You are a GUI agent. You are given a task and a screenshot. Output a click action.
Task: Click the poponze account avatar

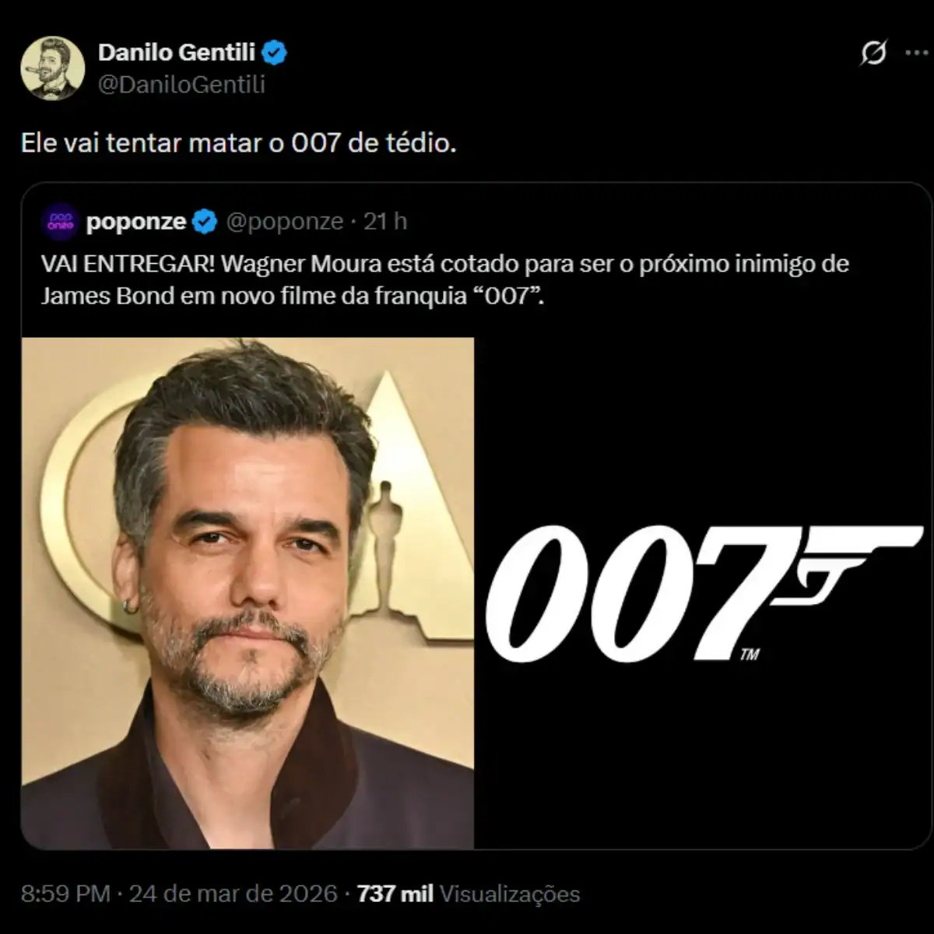[x=60, y=222]
